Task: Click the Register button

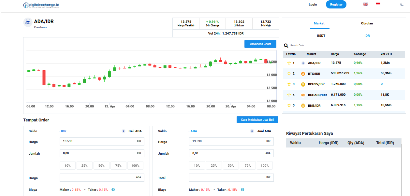Action: (x=336, y=5)
